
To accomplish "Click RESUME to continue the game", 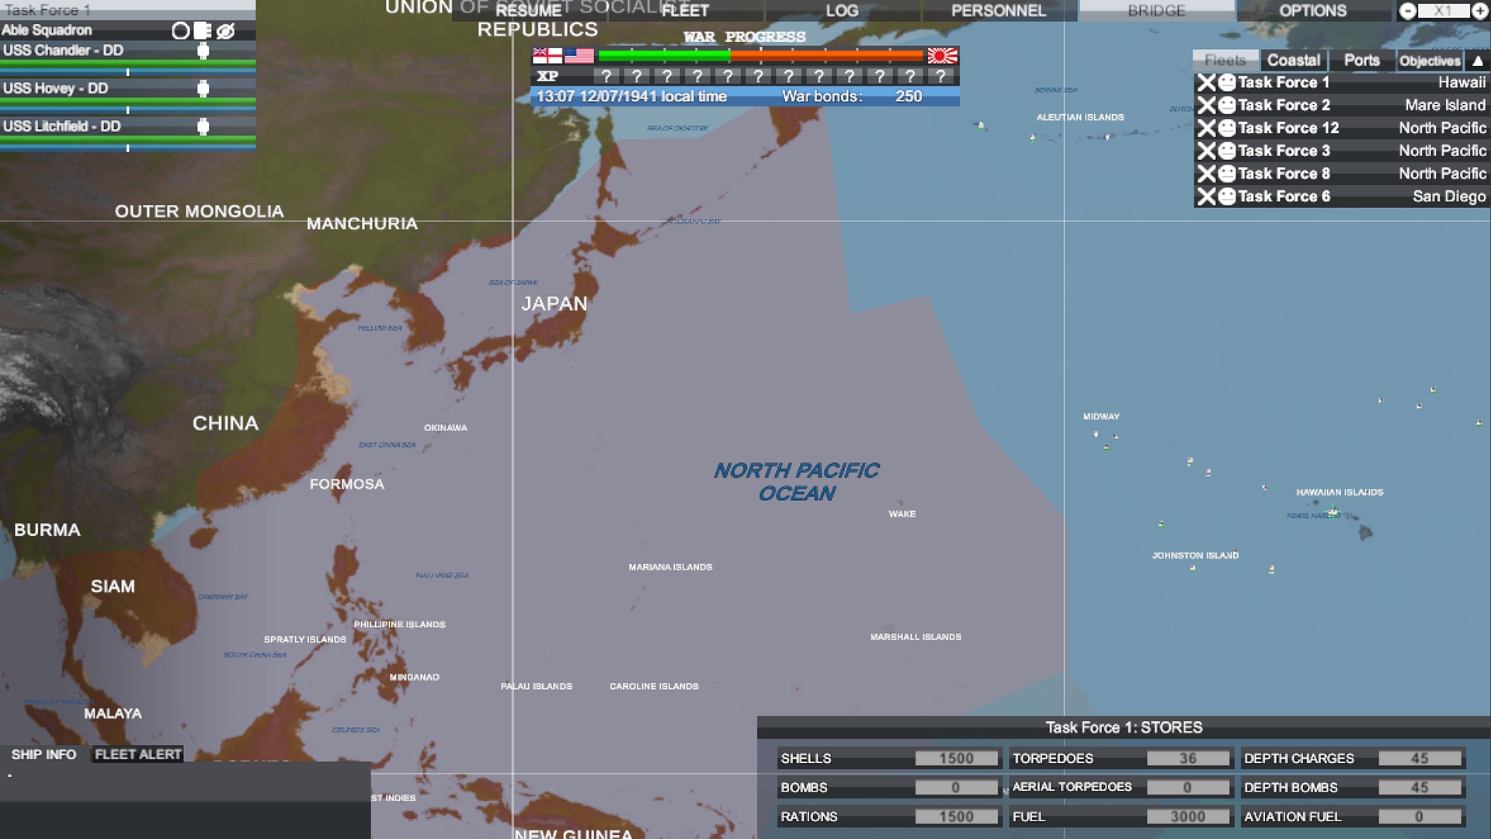I will tap(527, 11).
